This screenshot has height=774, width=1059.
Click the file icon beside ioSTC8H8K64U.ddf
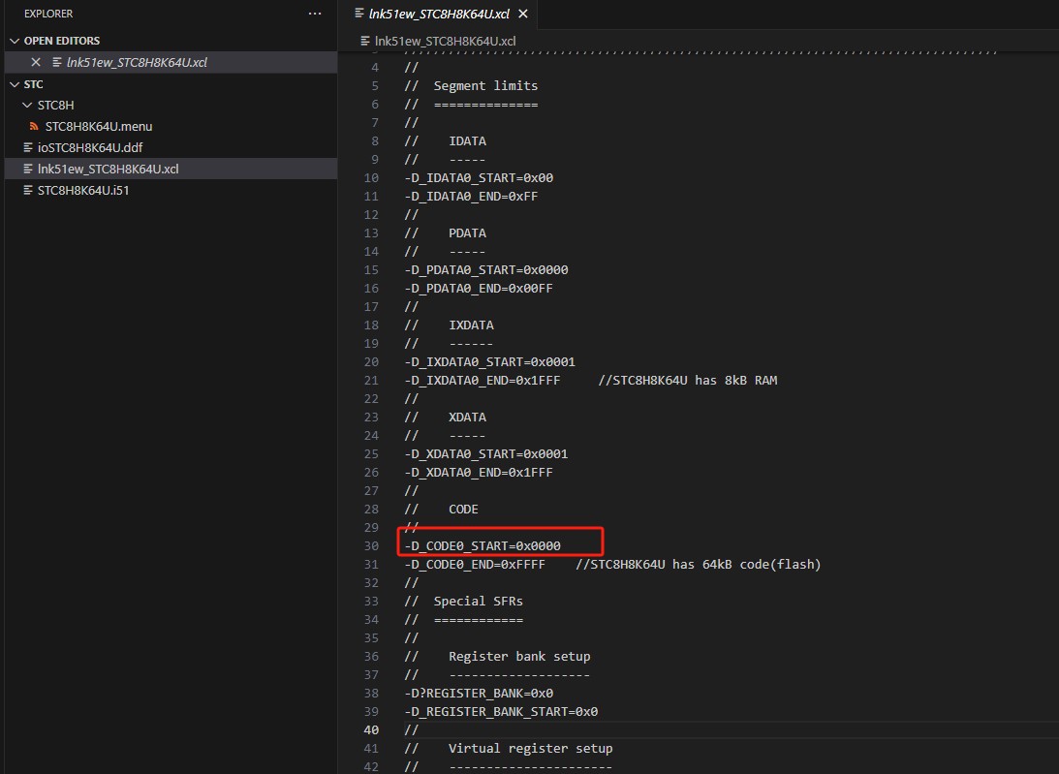(x=28, y=147)
